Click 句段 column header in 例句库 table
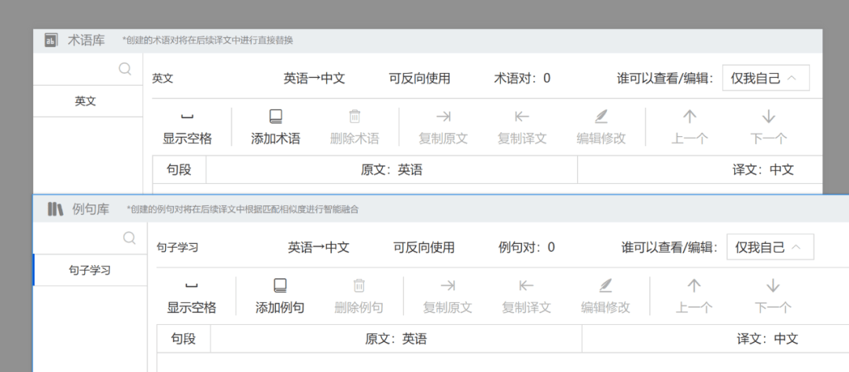 click(183, 340)
